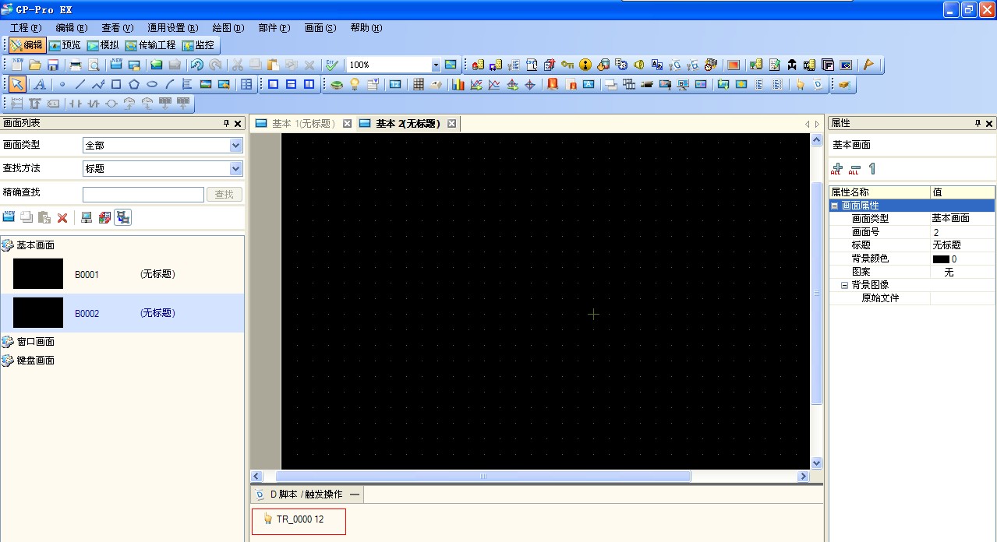Click the 预览 preview button
The height and width of the screenshot is (542, 997).
click(65, 45)
